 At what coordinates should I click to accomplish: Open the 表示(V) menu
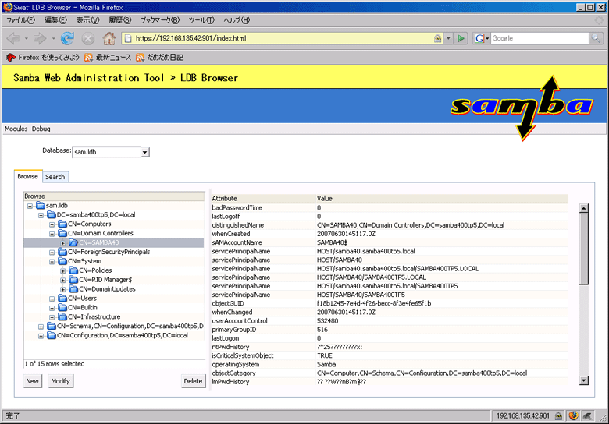87,20
